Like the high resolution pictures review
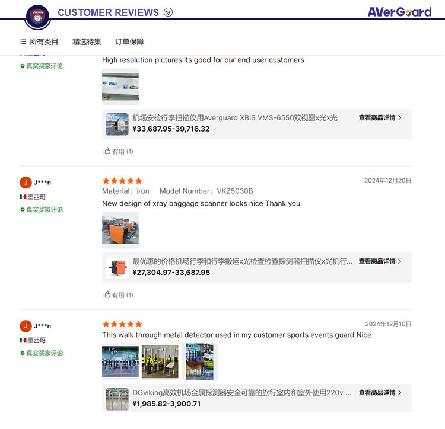This screenshot has height=429, width=445. tap(118, 151)
